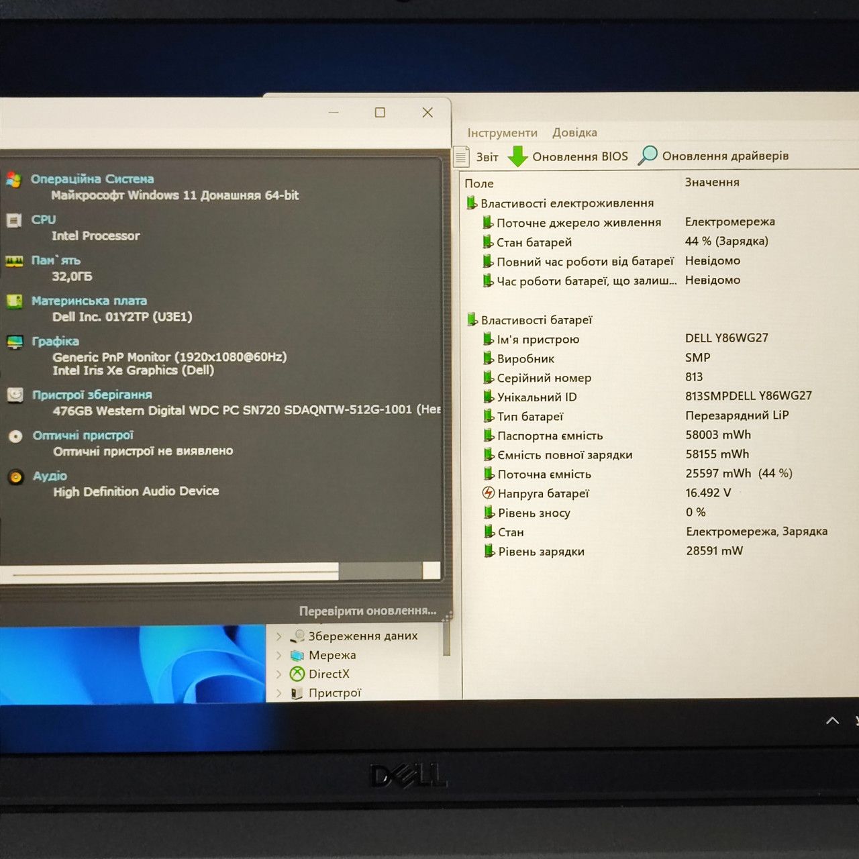Viewport: 859px width, 859px height.
Task: Click the Серійний номер row icon
Action: pos(489,378)
